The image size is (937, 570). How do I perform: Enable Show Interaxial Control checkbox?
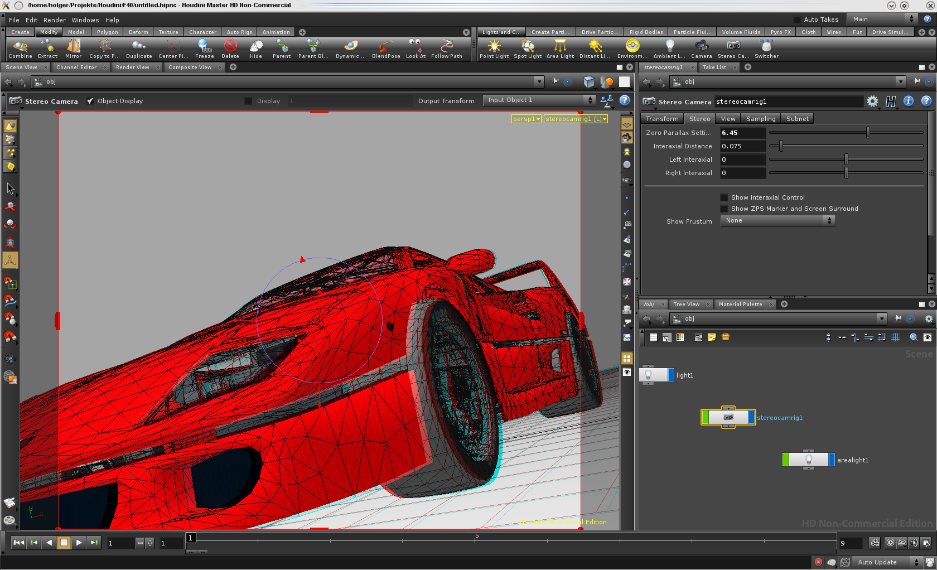tap(724, 197)
